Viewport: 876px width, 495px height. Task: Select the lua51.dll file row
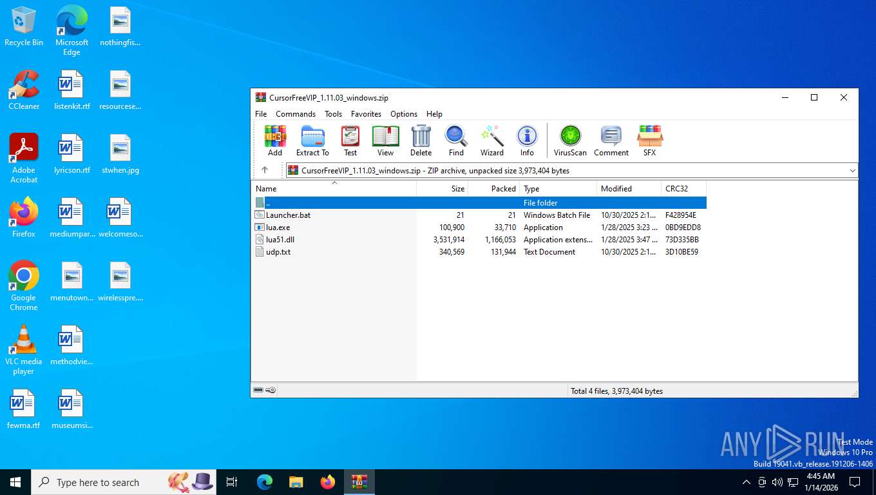[479, 240]
